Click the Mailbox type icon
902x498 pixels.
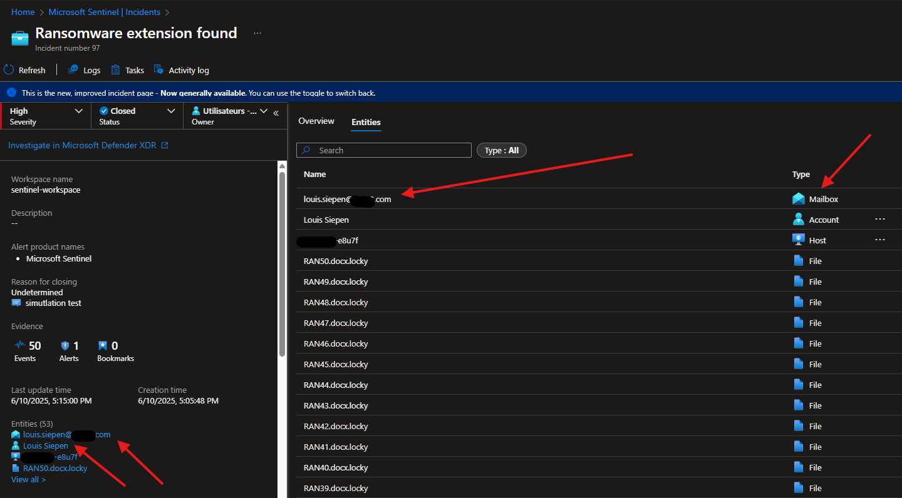click(x=799, y=199)
